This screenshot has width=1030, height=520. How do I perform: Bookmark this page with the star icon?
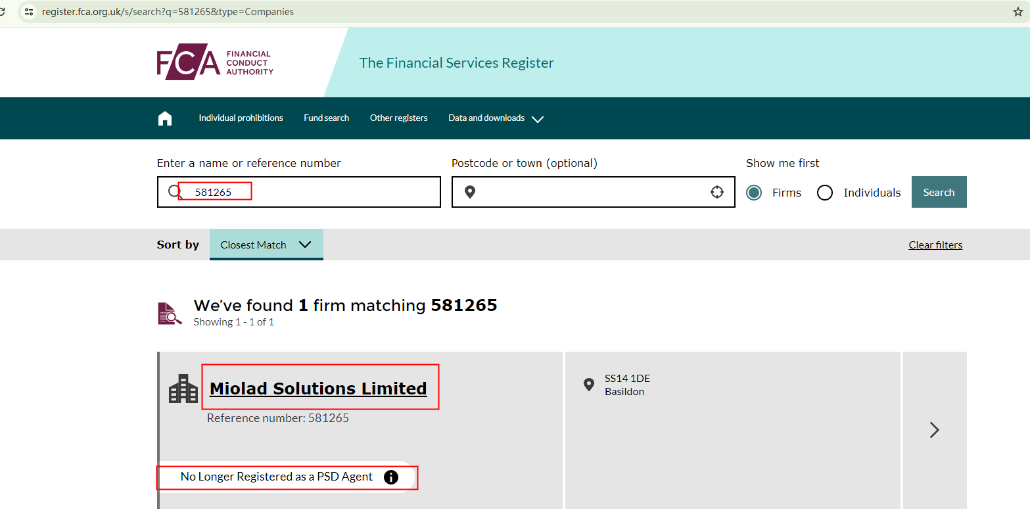click(1018, 12)
